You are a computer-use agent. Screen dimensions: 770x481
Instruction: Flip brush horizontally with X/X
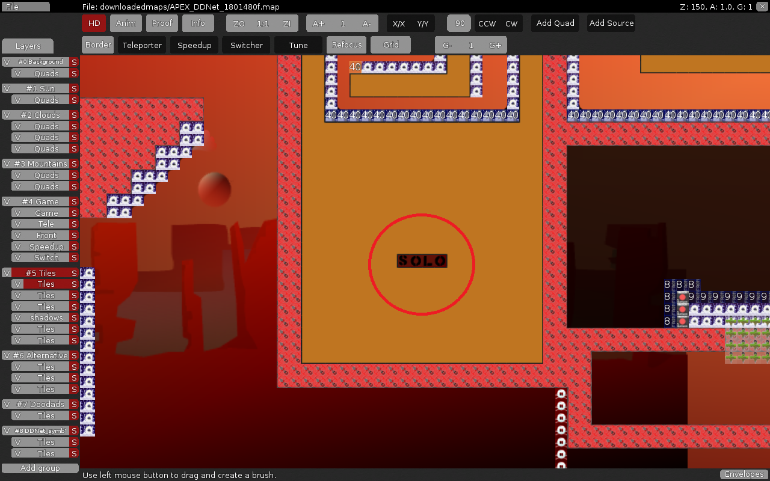coord(398,23)
